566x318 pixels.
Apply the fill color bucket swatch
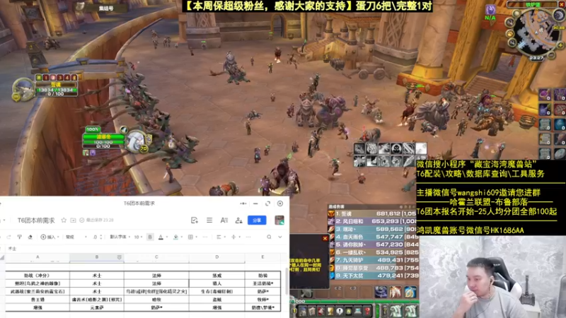(x=175, y=237)
